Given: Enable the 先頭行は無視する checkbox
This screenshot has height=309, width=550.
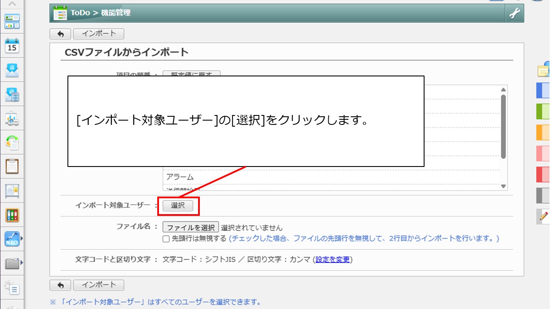Looking at the screenshot, I should 166,239.
